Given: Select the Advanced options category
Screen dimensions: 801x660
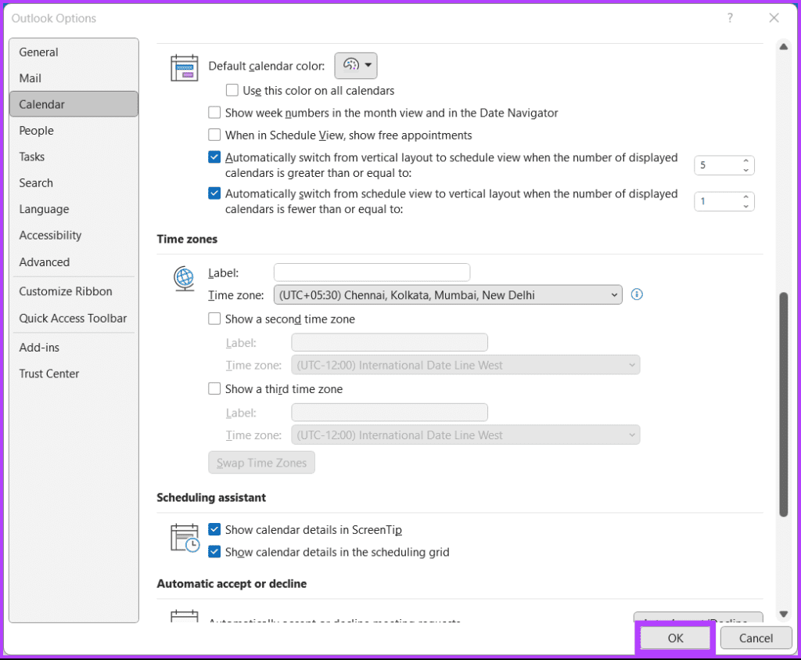Looking at the screenshot, I should (x=74, y=261).
